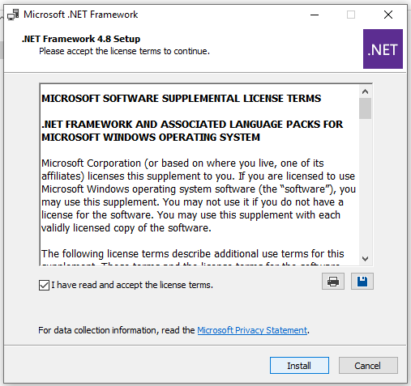This screenshot has width=411, height=386.
Task: Print the license terms using printer icon
Action: tap(333, 282)
